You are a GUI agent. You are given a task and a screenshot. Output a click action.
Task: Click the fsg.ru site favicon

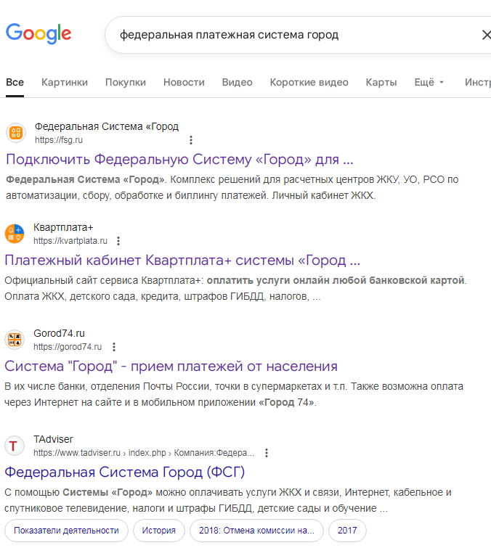(x=16, y=133)
